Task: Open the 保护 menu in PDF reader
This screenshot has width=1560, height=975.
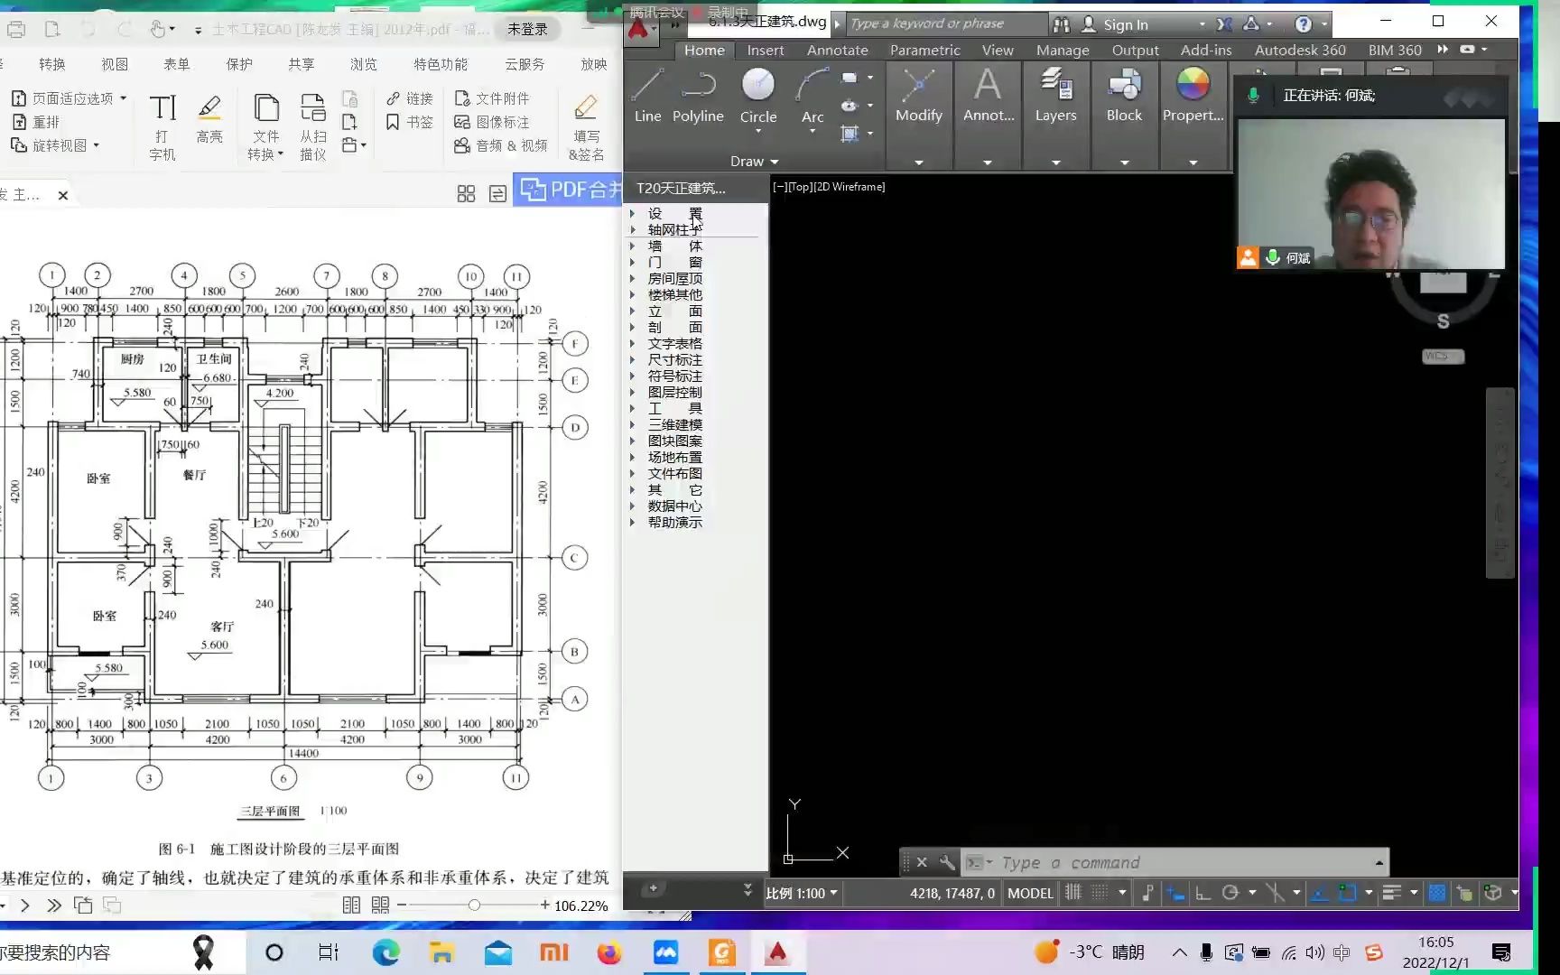Action: pyautogui.click(x=239, y=64)
